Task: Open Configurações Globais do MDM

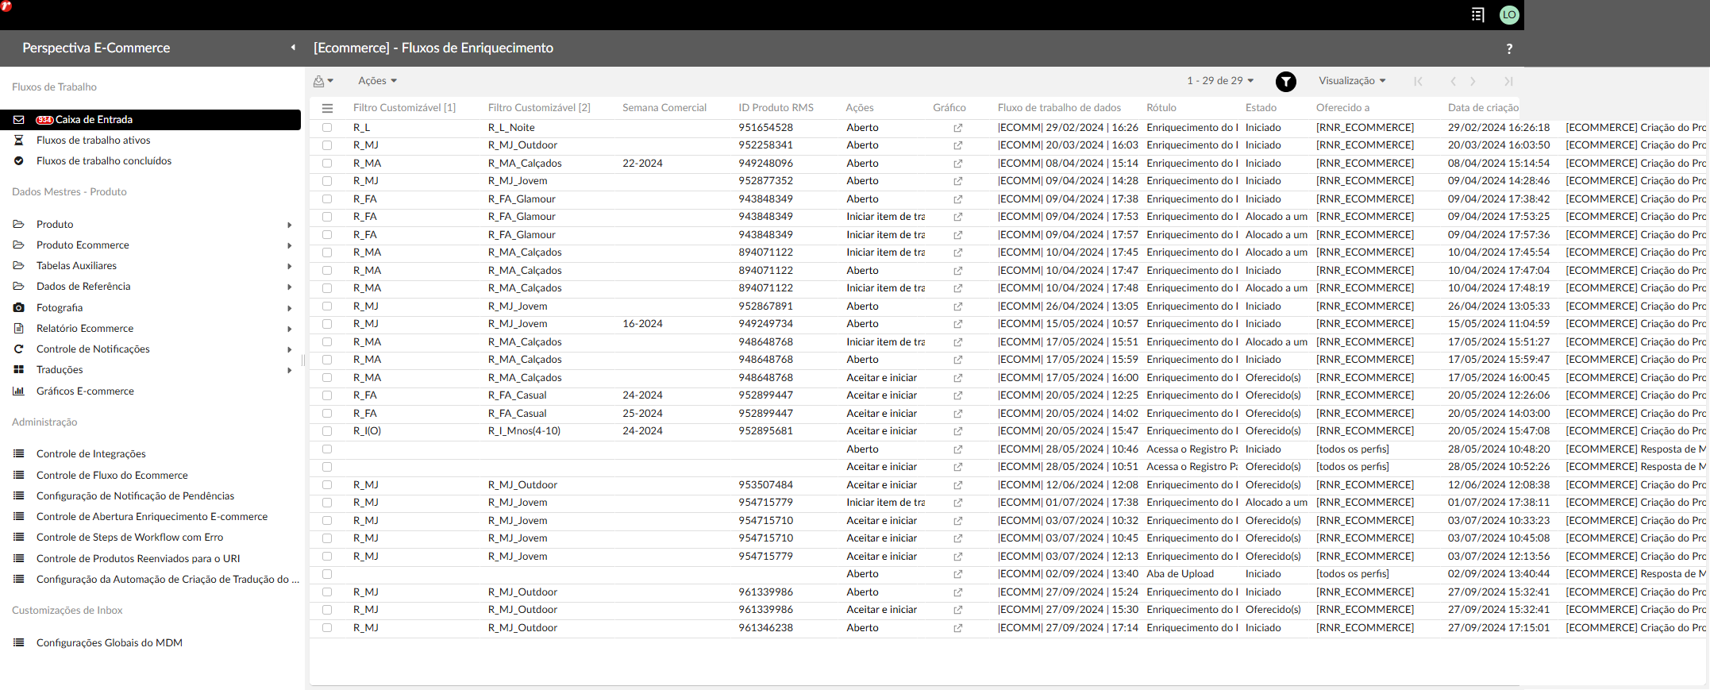Action: (x=109, y=643)
